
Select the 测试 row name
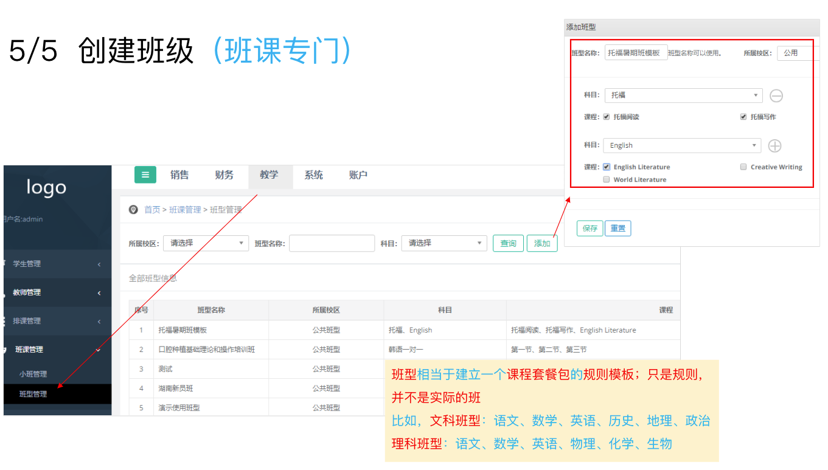pos(165,369)
